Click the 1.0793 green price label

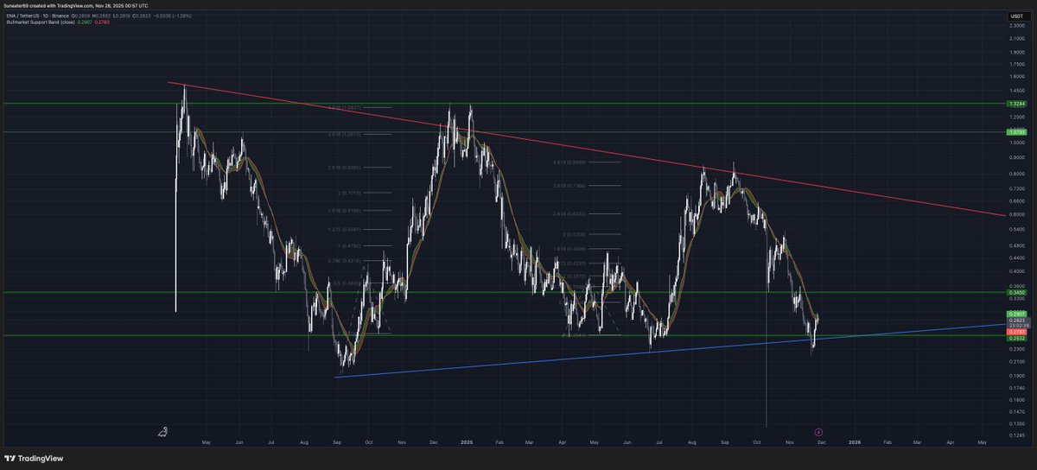tap(1015, 132)
